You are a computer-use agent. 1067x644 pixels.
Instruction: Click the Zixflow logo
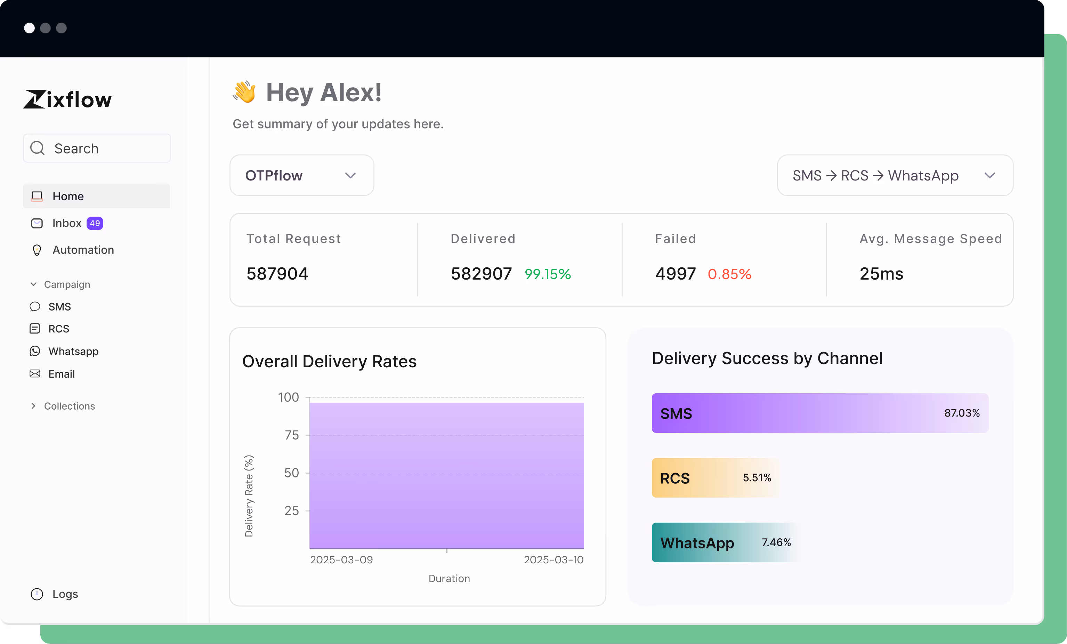(67, 99)
